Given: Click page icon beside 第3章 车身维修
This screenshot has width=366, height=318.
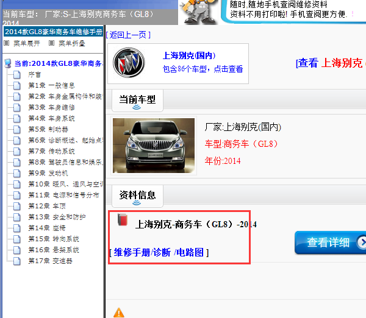Looking at the screenshot, I should coord(16,107).
